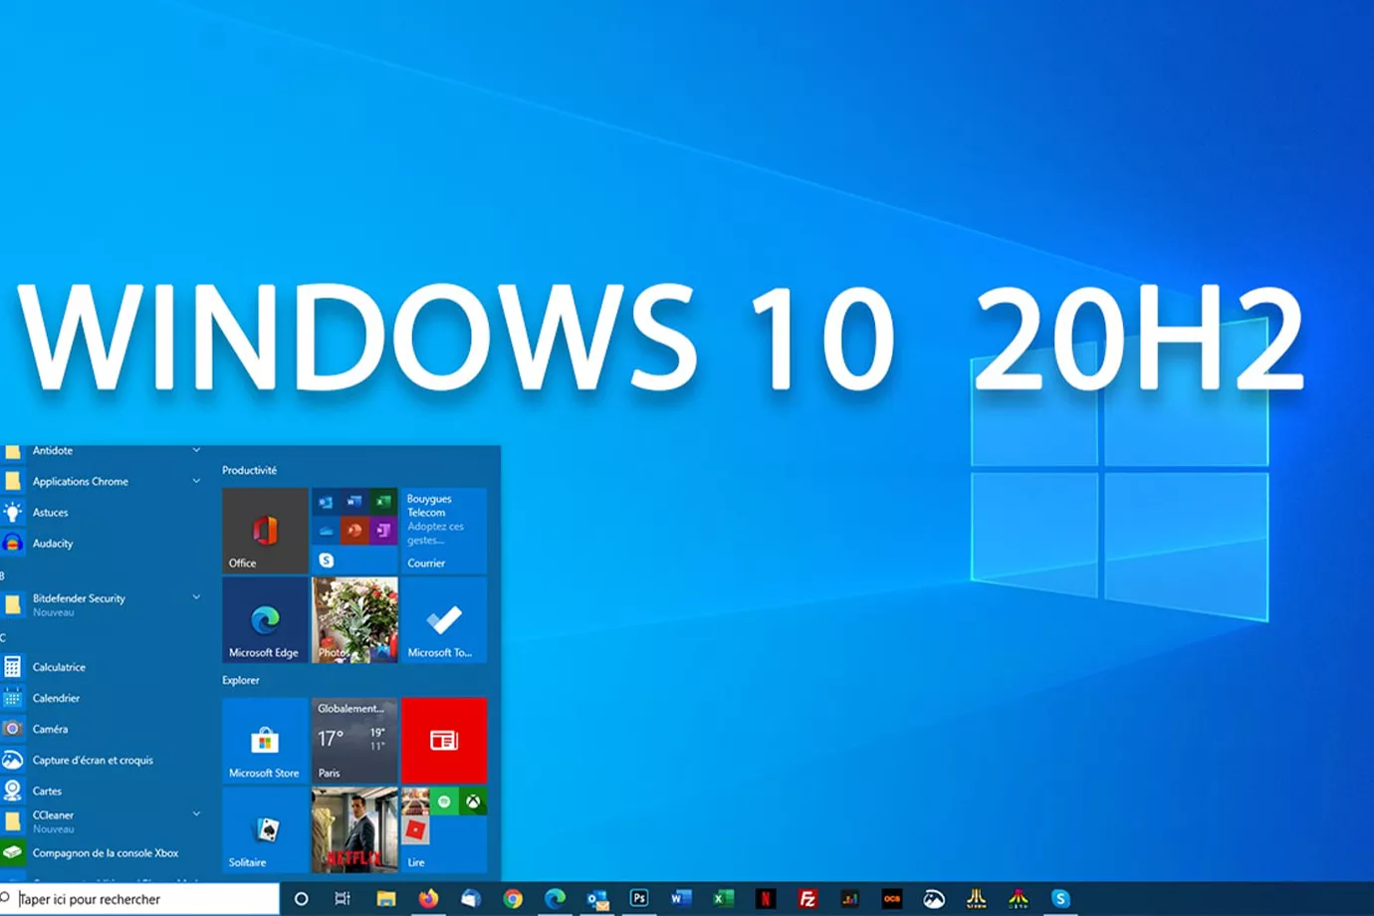Open the Paris weather tile
This screenshot has width=1374, height=916.
[354, 741]
